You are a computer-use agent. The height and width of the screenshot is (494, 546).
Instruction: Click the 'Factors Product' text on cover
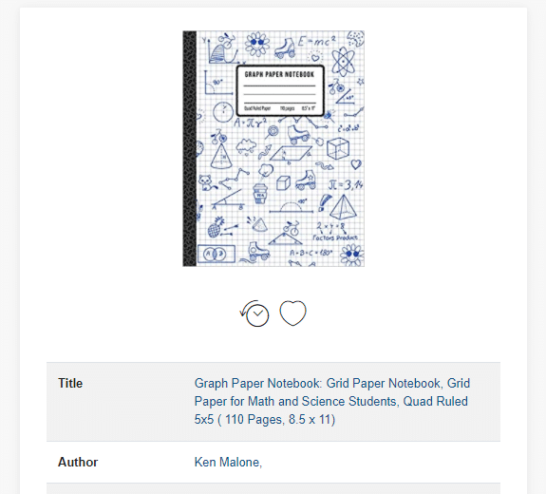[x=335, y=237]
